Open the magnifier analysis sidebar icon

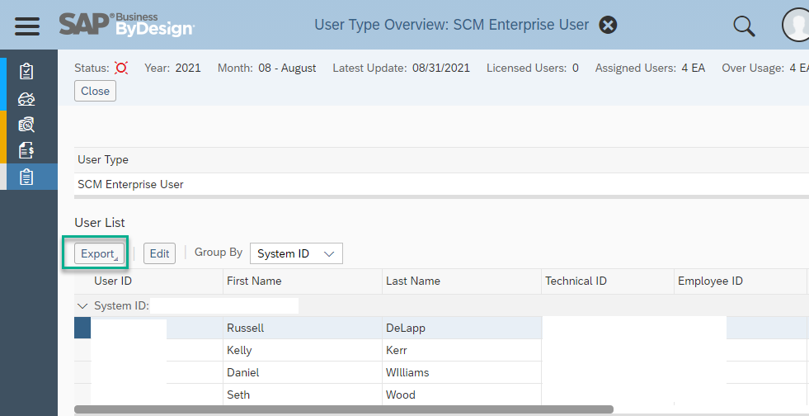pos(26,125)
